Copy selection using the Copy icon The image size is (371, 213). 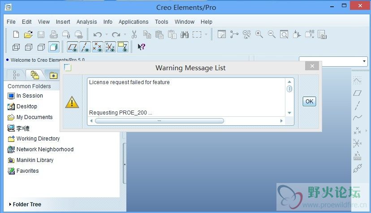pyautogui.click(x=147, y=34)
